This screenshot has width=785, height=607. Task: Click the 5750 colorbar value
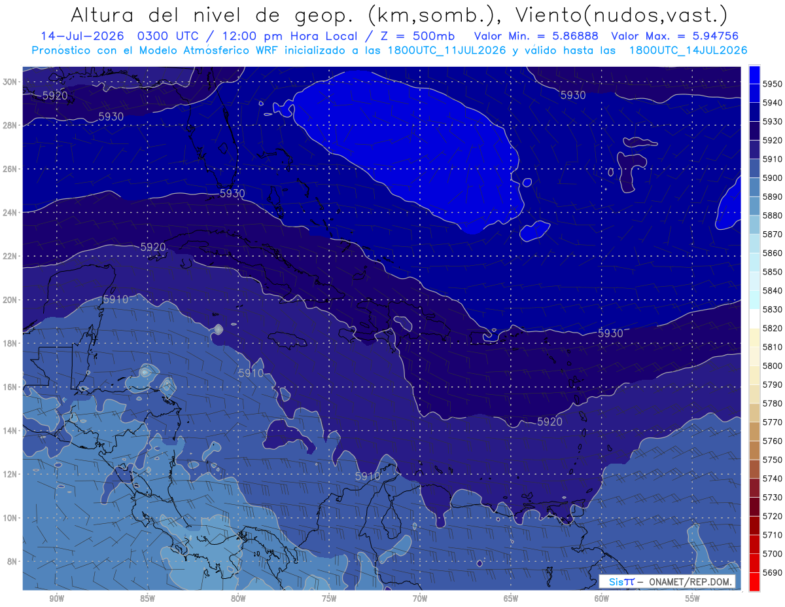pyautogui.click(x=773, y=459)
